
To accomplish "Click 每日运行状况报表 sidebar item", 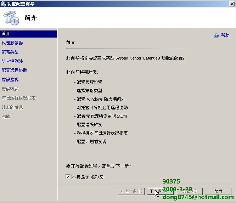I will 18,98.
